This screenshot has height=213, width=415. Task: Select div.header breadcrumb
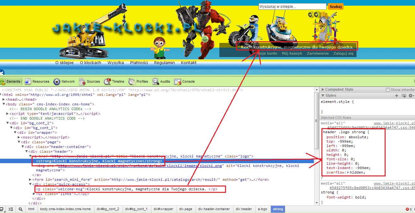click(244, 209)
